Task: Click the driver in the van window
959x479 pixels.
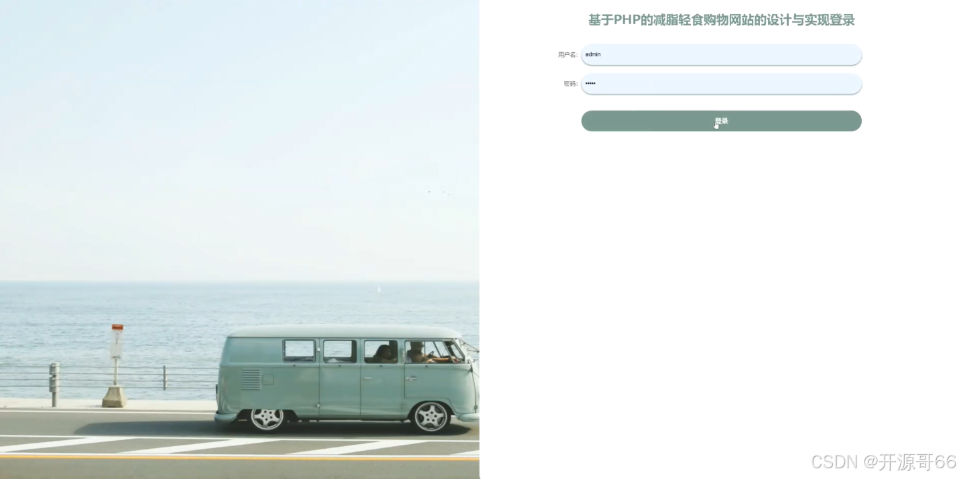Action: 418,352
